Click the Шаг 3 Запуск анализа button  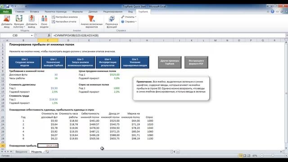point(80,62)
